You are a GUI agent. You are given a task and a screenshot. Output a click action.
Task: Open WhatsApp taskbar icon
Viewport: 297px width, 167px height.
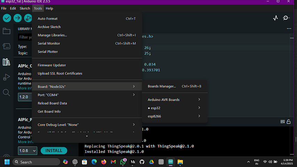click(123, 162)
